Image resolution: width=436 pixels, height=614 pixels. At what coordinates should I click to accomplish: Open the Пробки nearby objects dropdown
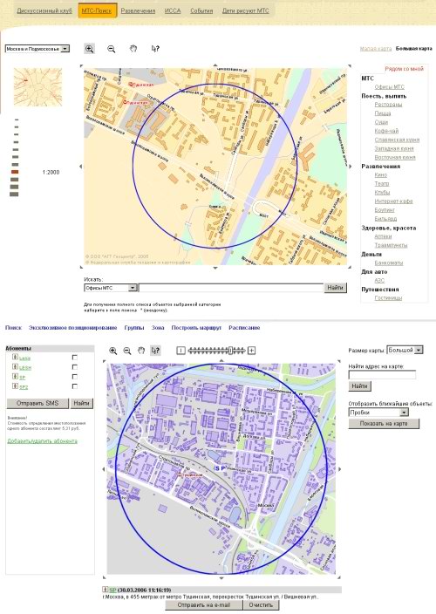(378, 413)
